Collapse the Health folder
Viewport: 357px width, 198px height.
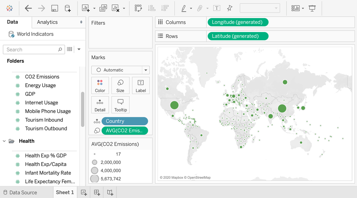click(5, 141)
